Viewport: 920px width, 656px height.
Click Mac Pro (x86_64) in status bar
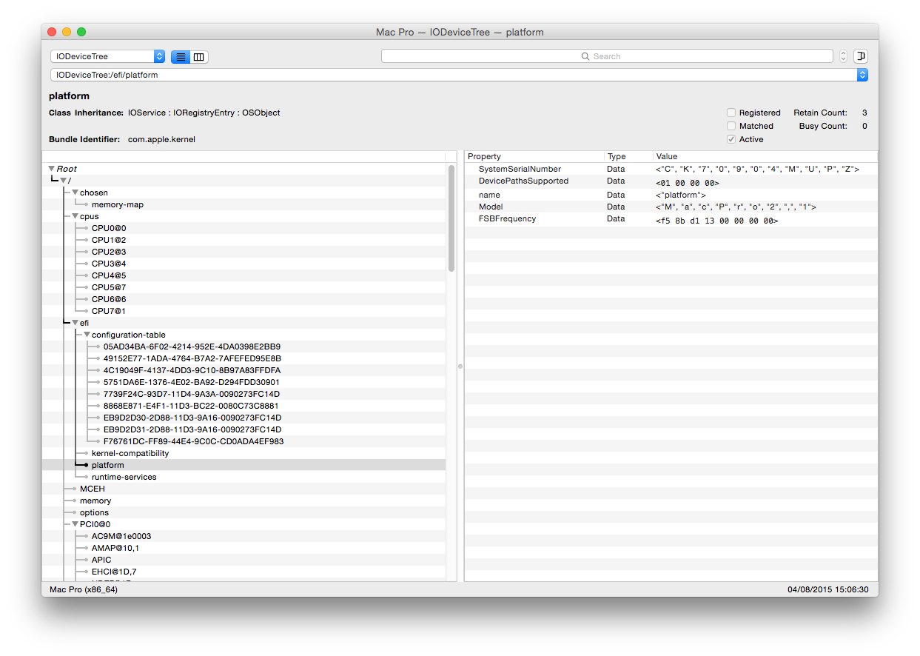(x=83, y=589)
